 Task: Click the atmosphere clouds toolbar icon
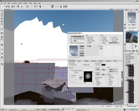click(x=27, y=7)
